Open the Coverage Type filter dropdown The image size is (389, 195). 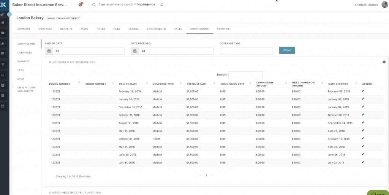click(x=246, y=51)
